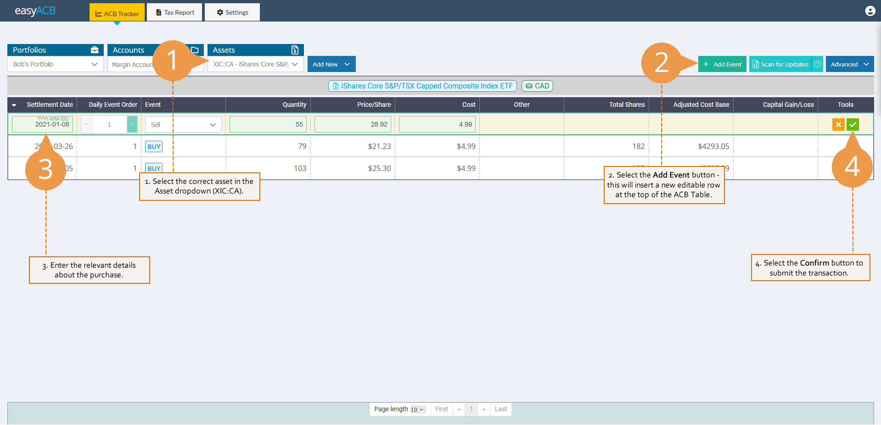
Task: Increment Daily Event Order with the plus stepper
Action: point(132,124)
